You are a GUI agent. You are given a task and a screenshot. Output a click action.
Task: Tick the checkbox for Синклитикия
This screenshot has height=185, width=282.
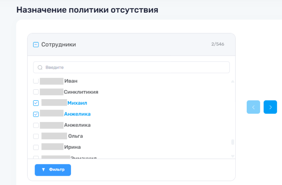coord(36,92)
